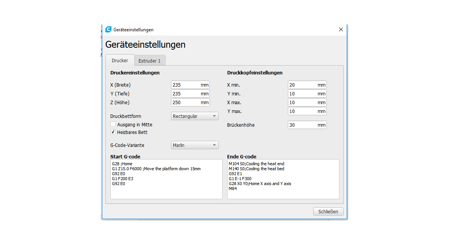Image resolution: width=449 pixels, height=245 pixels.
Task: Click the Cura logo icon in title bar
Action: point(108,29)
